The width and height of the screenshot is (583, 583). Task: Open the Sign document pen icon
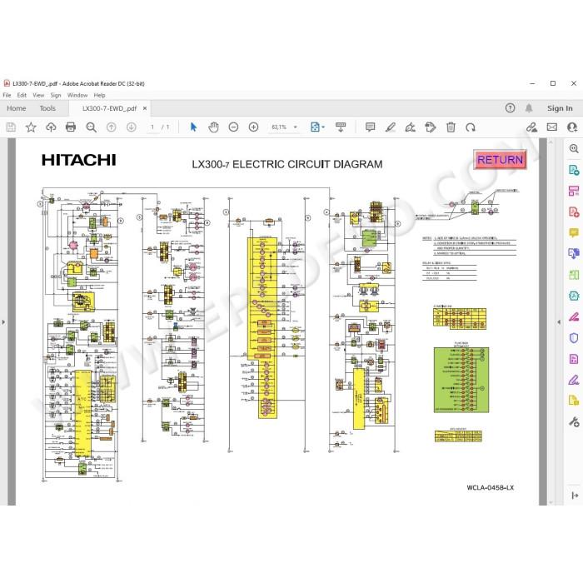pos(410,127)
